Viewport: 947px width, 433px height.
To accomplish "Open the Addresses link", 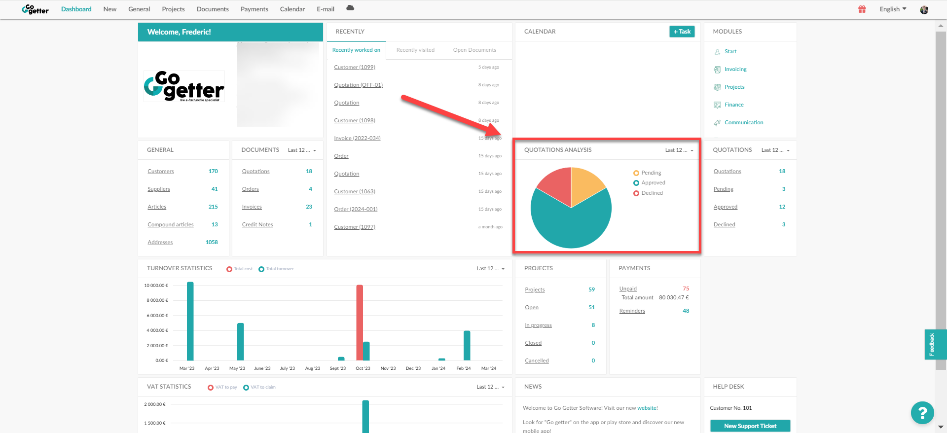I will click(x=160, y=243).
